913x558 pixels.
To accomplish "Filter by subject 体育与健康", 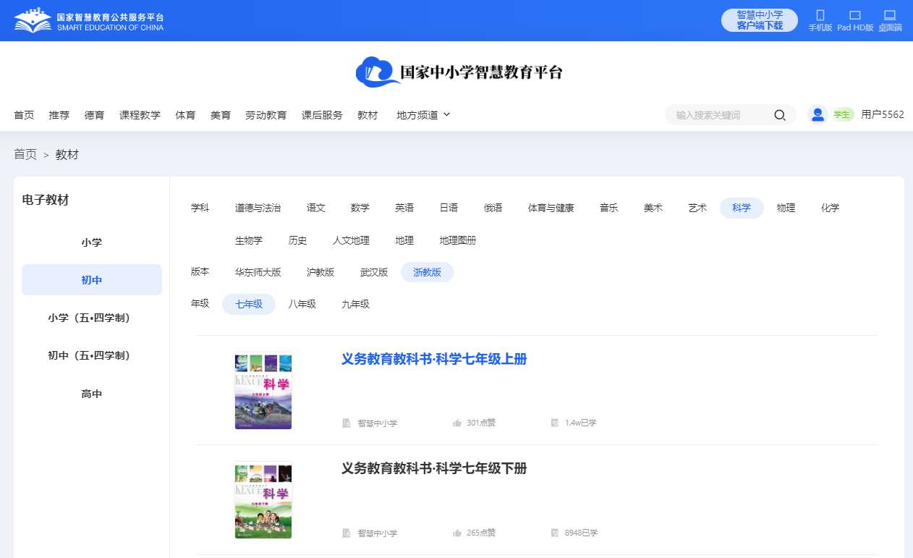I will click(x=551, y=208).
